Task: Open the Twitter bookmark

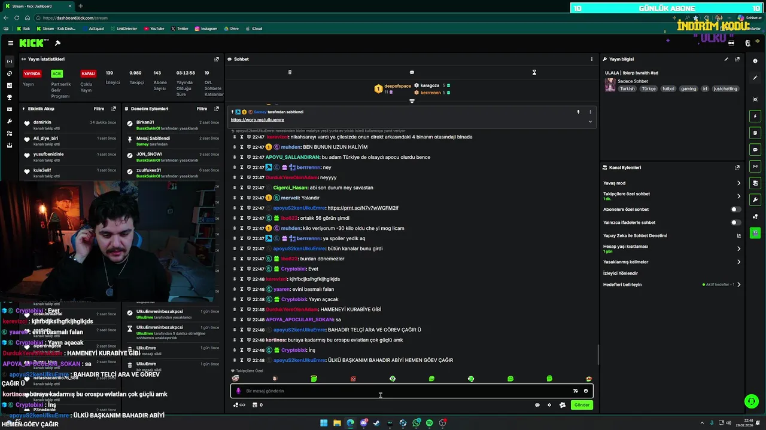Action: pos(180,29)
